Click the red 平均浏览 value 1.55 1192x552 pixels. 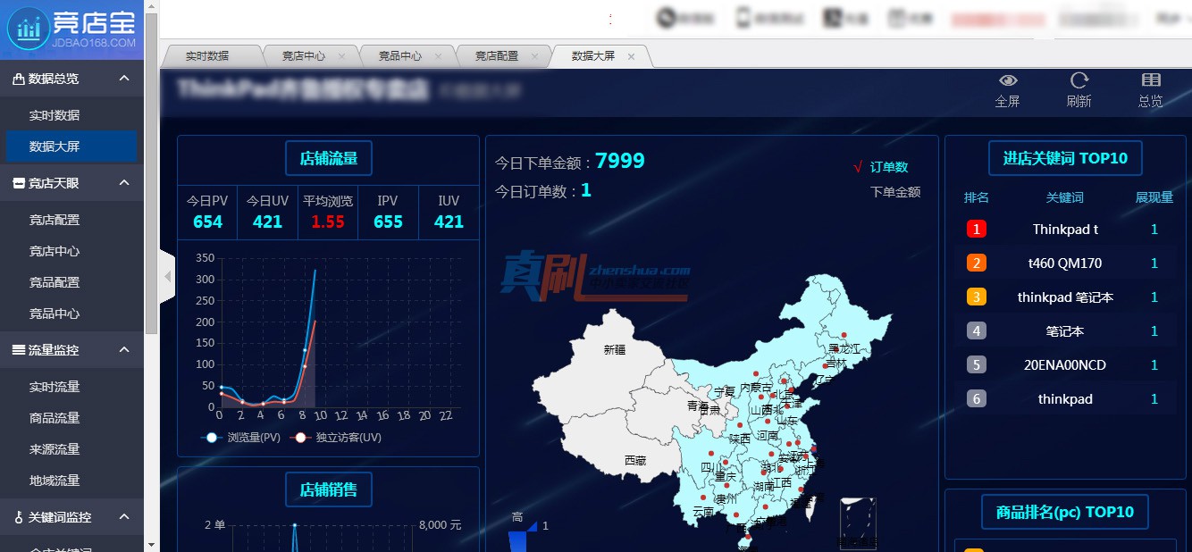click(x=328, y=222)
